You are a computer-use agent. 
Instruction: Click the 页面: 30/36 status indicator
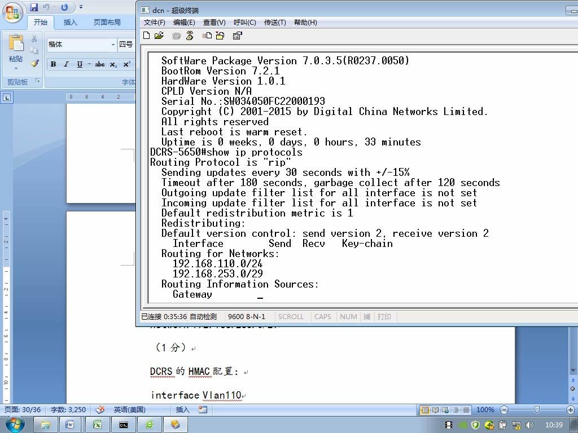point(23,409)
